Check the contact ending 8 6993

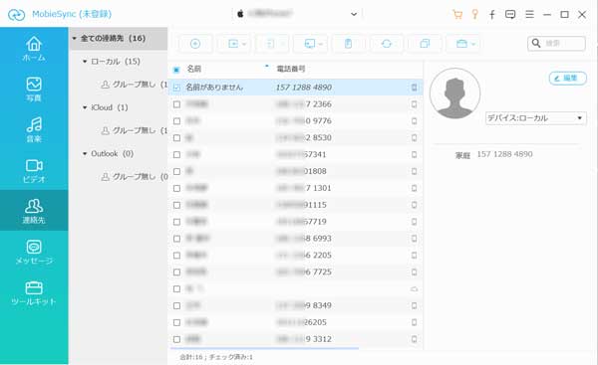176,239
